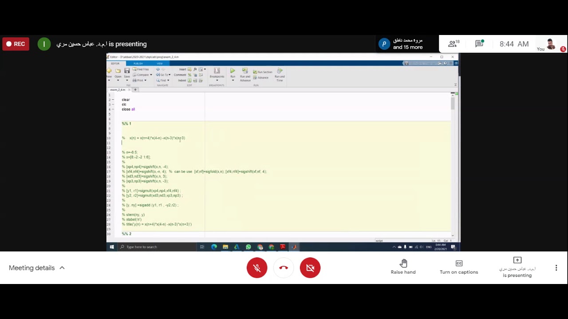Open File Explorer from the taskbar
568x319 pixels.
point(225,247)
